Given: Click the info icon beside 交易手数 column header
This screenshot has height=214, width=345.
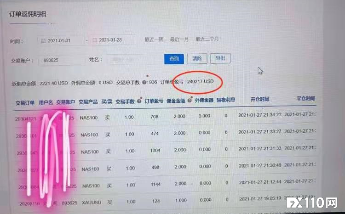Looking at the screenshot, I should coord(139,101).
